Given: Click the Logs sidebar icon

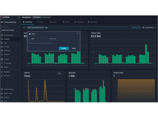Looking at the screenshot, I should coord(2,43).
